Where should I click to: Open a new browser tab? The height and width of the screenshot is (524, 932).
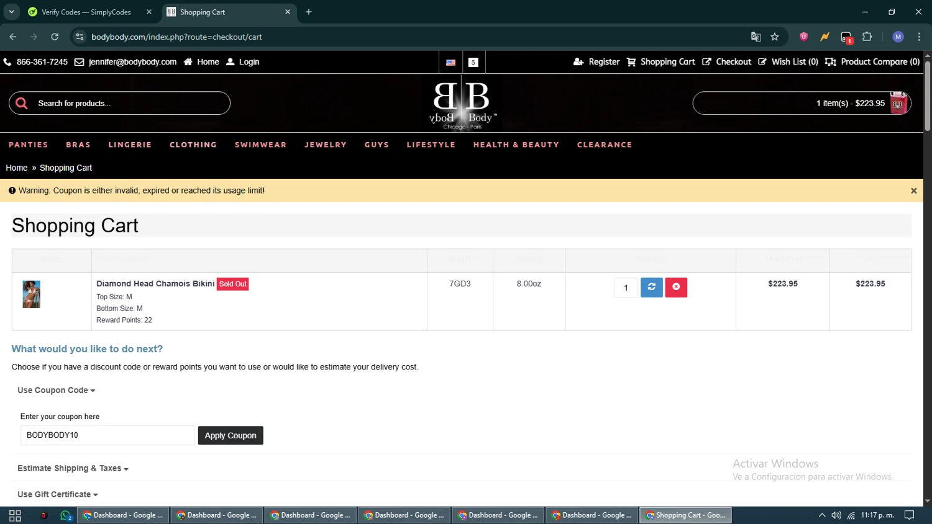click(x=308, y=12)
